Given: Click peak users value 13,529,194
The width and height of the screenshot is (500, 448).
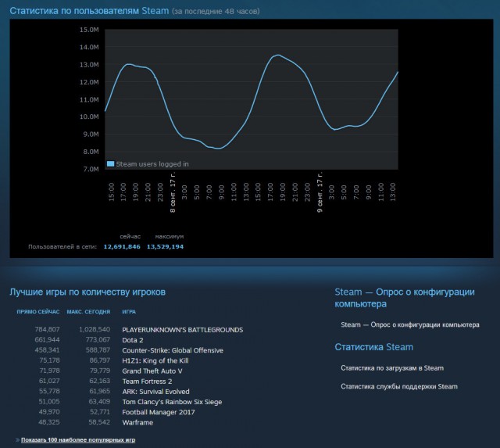Looking at the screenshot, I should coord(165,246).
